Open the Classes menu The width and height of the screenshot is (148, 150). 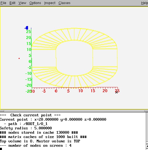click(x=64, y=3)
